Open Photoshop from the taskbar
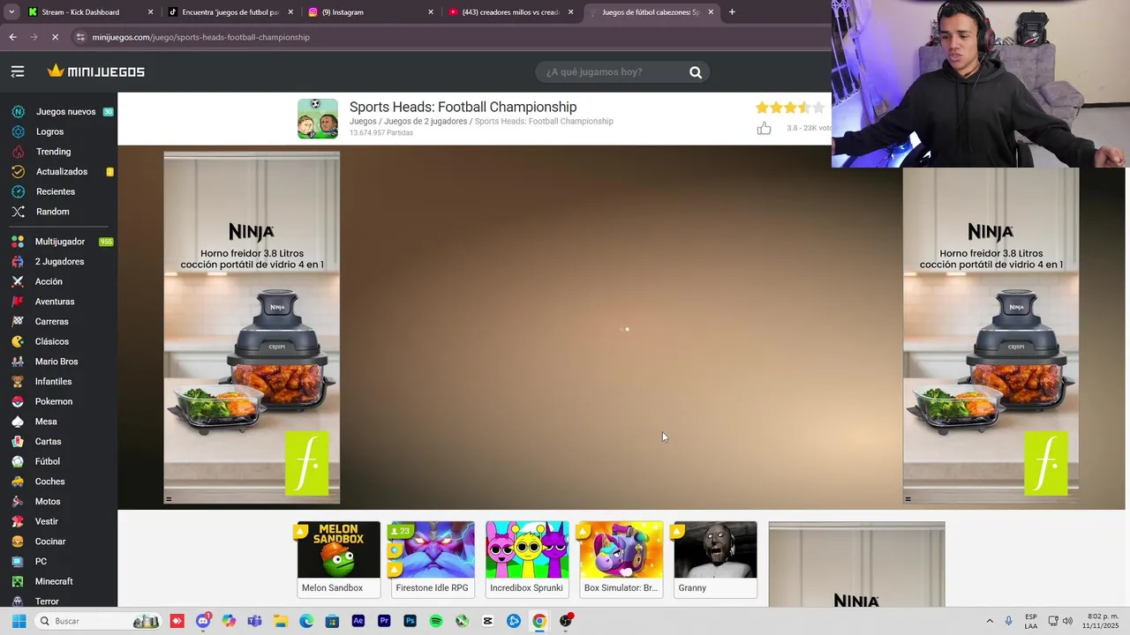 point(410,621)
